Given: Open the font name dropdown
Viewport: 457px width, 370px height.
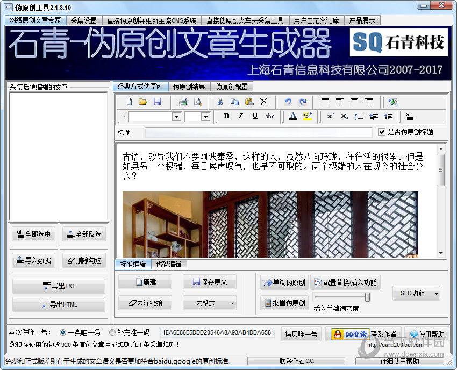Looking at the screenshot, I should [176, 117].
